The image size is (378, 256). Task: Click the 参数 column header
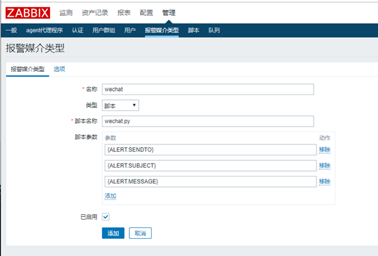coord(111,138)
